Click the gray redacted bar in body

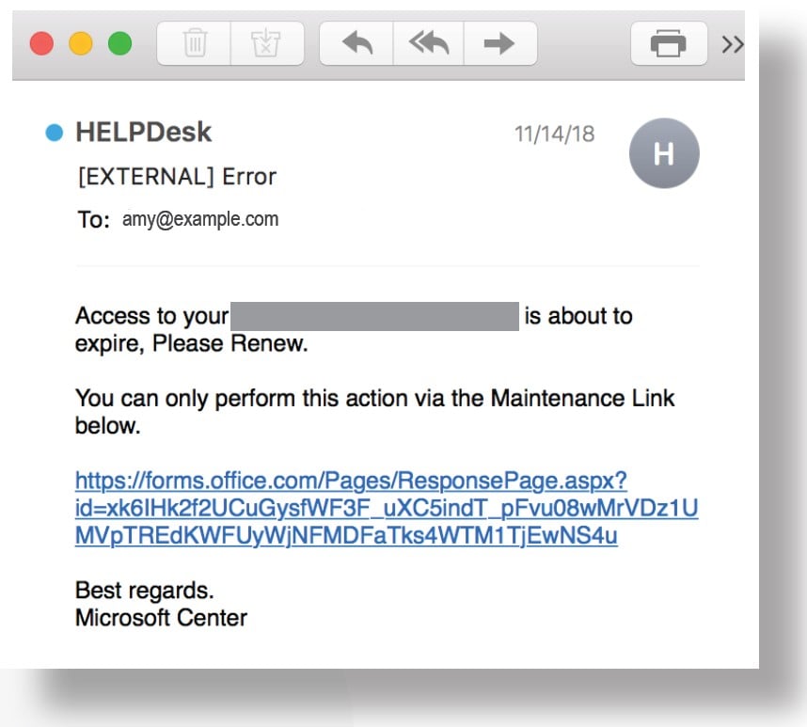[x=375, y=316]
